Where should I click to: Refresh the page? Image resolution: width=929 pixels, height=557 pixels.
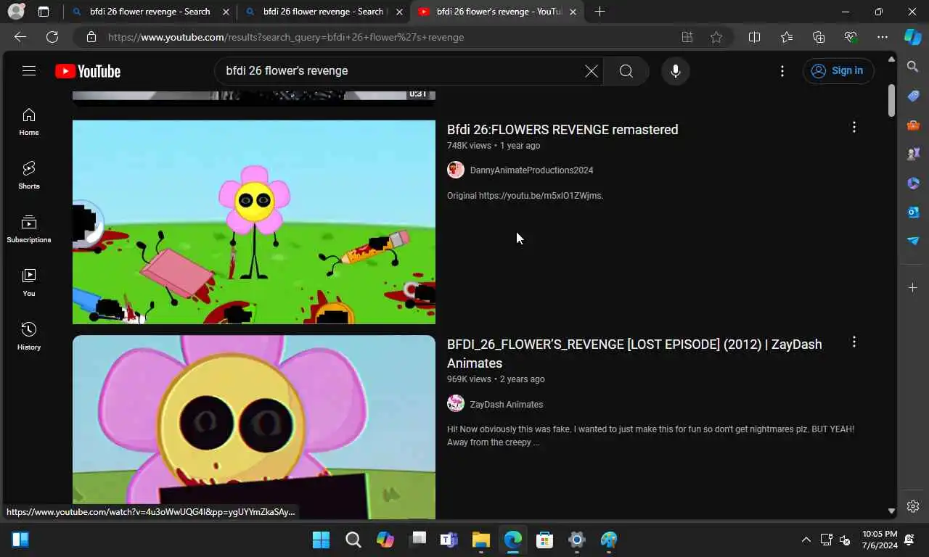click(x=52, y=37)
